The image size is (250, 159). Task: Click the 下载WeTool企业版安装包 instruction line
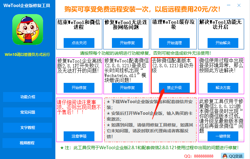(x=149, y=105)
